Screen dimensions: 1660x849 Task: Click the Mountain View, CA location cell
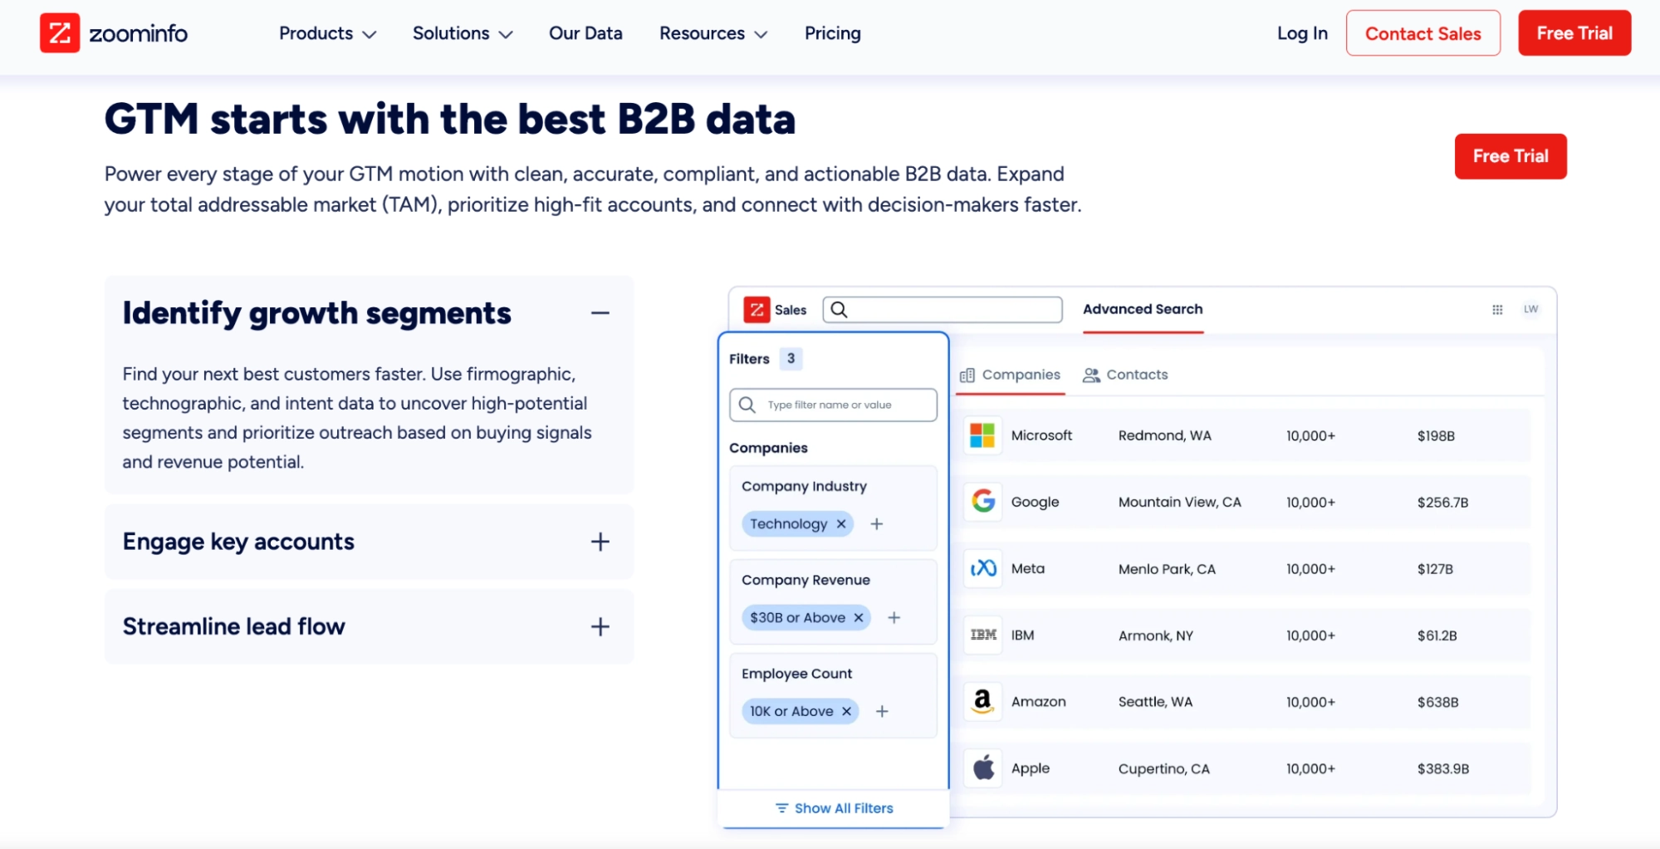point(1179,502)
